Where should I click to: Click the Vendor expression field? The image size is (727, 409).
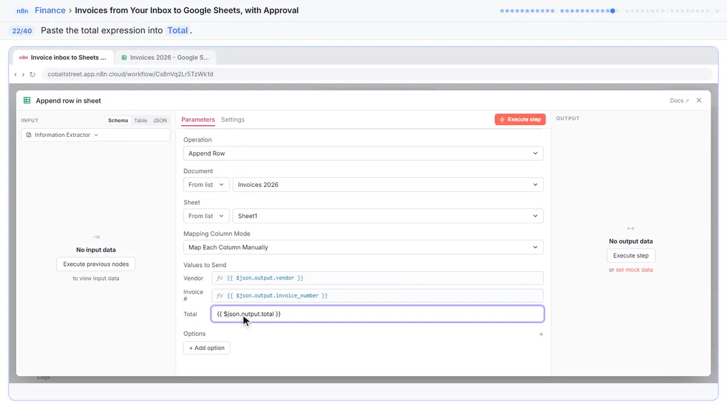(x=378, y=278)
